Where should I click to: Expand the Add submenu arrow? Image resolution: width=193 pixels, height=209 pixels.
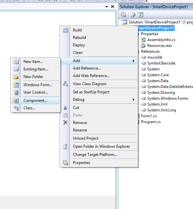coord(133,61)
